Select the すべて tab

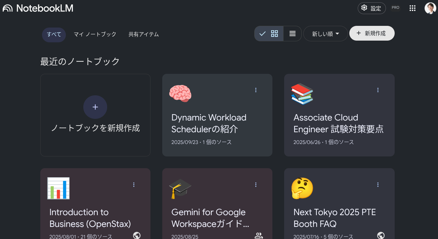[54, 35]
